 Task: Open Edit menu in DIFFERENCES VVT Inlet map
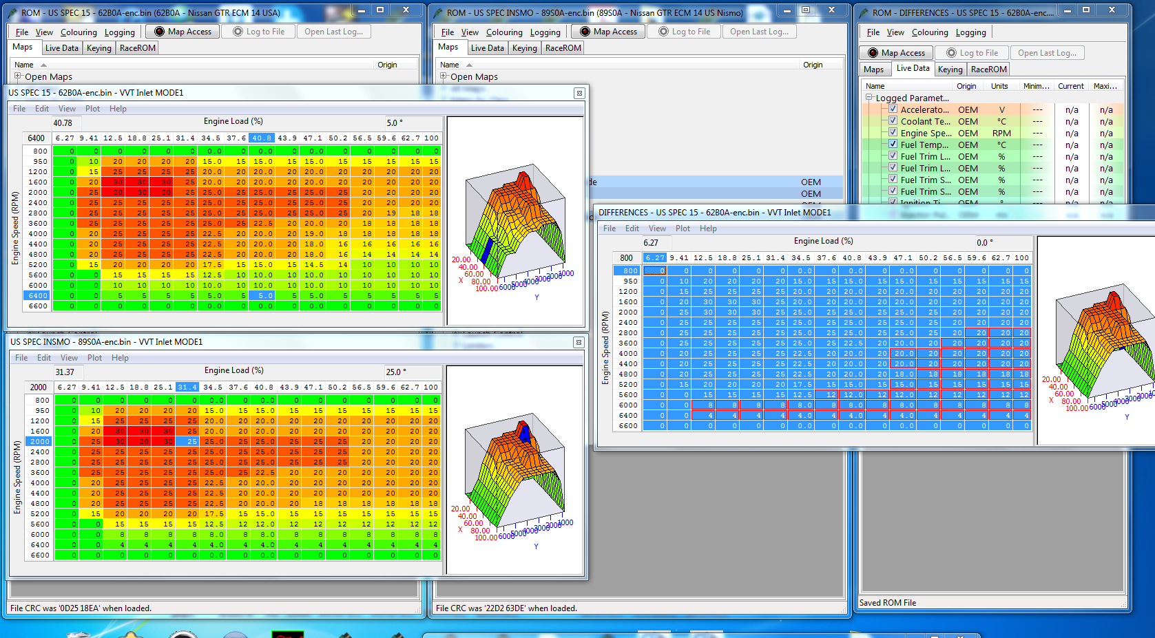pyautogui.click(x=632, y=228)
